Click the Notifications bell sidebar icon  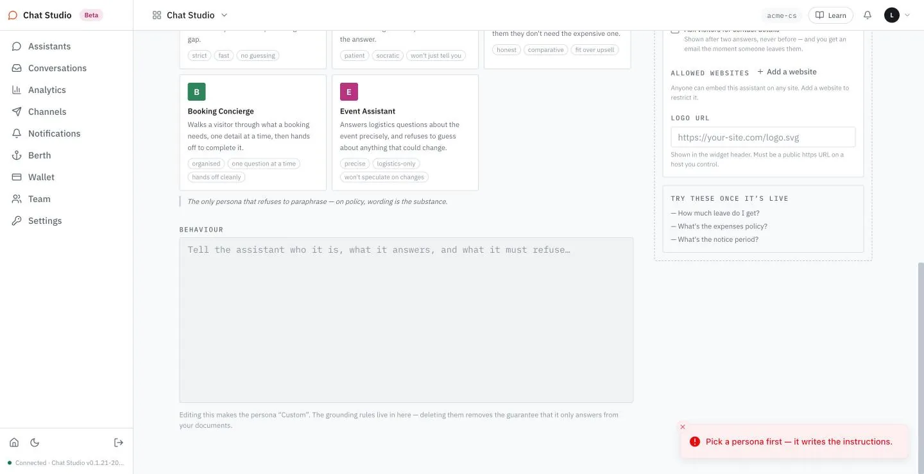(17, 133)
